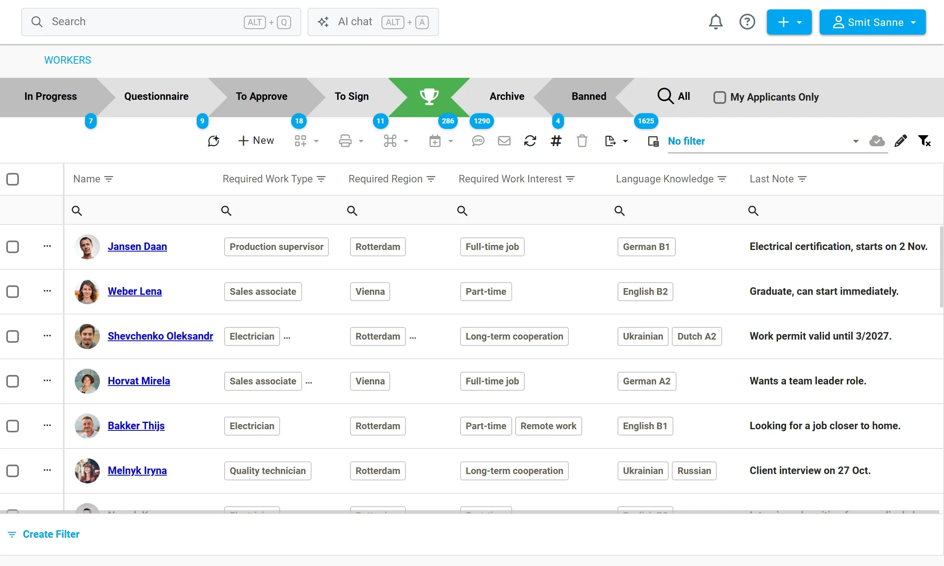Open the AI chat button

tap(373, 22)
